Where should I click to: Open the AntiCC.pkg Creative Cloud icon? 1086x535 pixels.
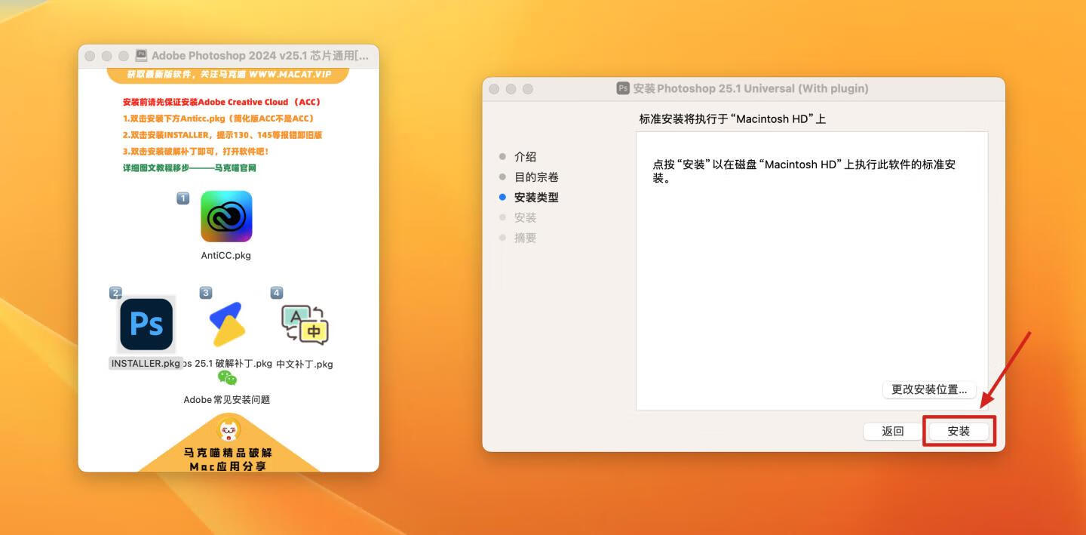click(226, 217)
